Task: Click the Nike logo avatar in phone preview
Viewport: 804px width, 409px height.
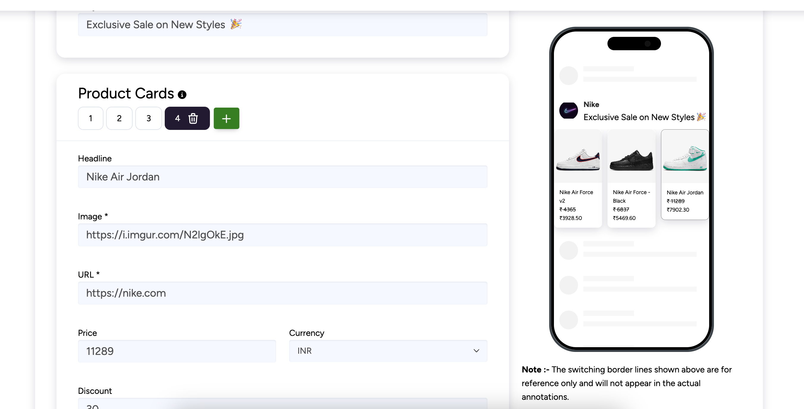Action: (568, 111)
